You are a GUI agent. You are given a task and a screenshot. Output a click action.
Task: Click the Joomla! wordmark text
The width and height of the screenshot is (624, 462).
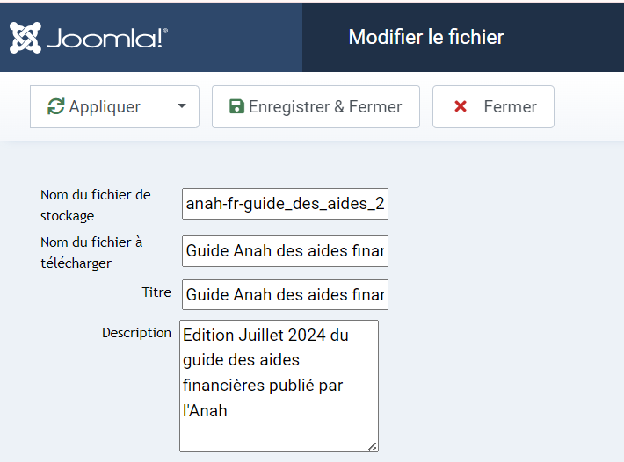(x=107, y=38)
